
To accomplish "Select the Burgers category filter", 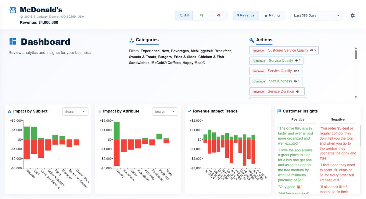I will (x=165, y=57).
